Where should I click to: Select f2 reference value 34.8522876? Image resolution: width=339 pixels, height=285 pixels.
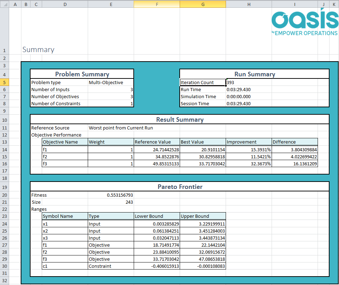pyautogui.click(x=157, y=157)
